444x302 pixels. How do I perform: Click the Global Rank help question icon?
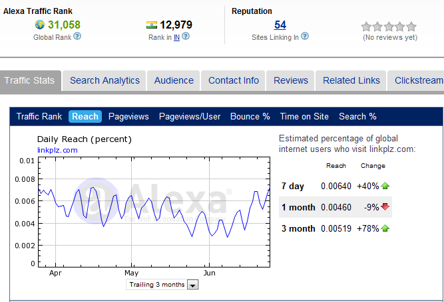[77, 37]
